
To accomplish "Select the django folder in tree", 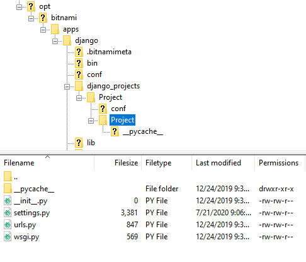I will coord(86,40).
